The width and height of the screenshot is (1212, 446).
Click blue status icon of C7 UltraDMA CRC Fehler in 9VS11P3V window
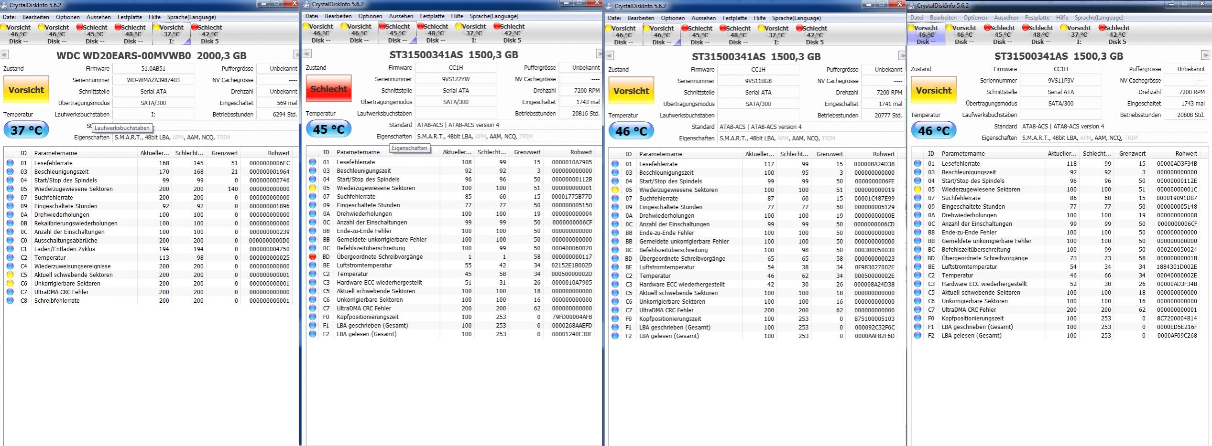pos(917,309)
